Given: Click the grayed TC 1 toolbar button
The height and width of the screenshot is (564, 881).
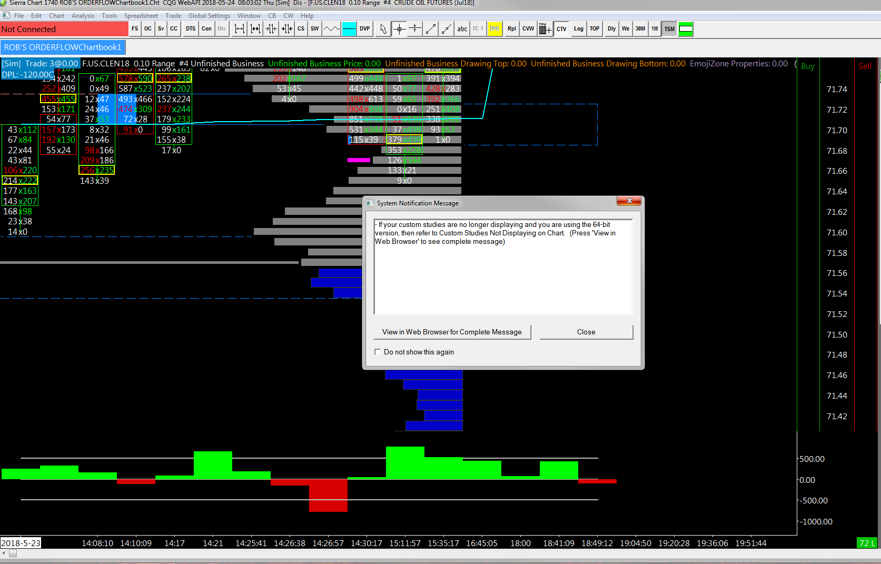Looking at the screenshot, I should pos(478,29).
